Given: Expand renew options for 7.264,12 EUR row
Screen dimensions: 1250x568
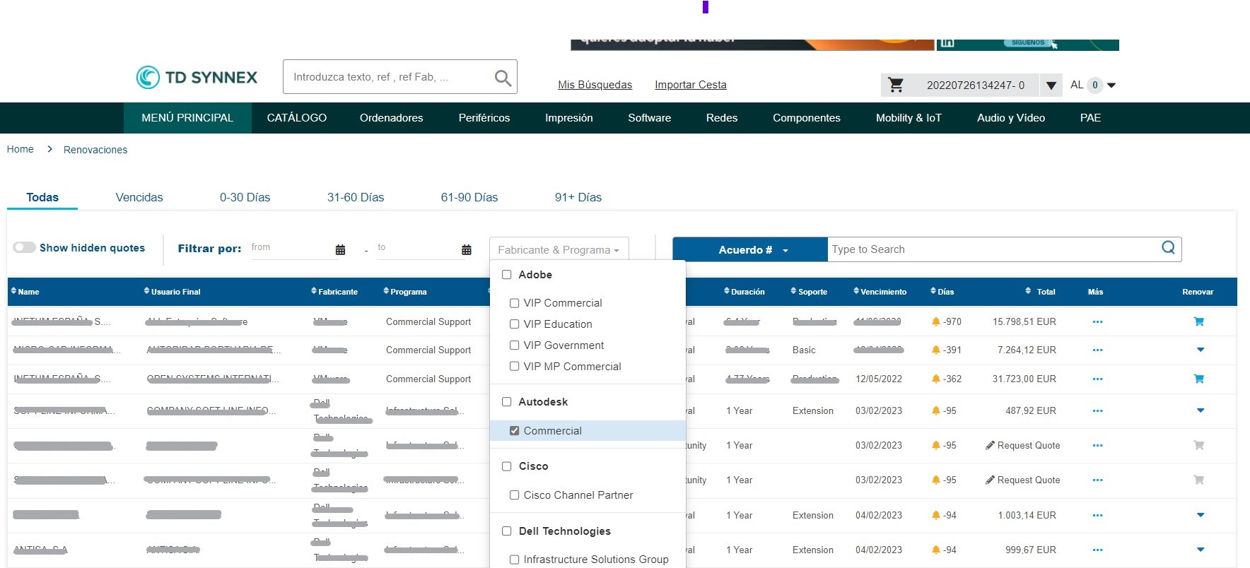Looking at the screenshot, I should [x=1200, y=350].
